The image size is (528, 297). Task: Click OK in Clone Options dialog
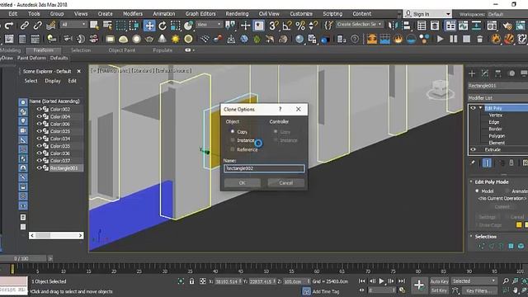click(x=243, y=183)
